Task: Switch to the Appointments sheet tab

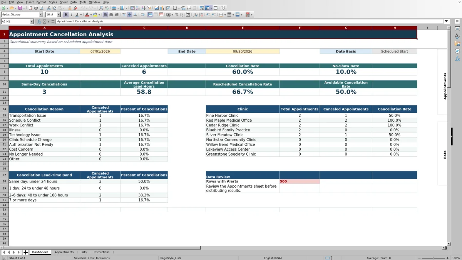Action: click(x=64, y=252)
